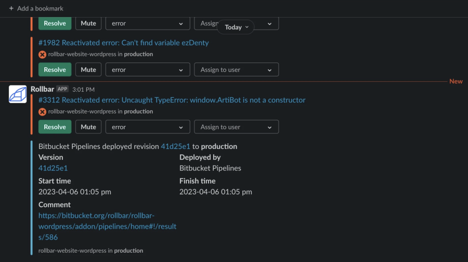
Task: Click 'rollbar-website-wordpress in production' under #3312
Action: (x=100, y=111)
